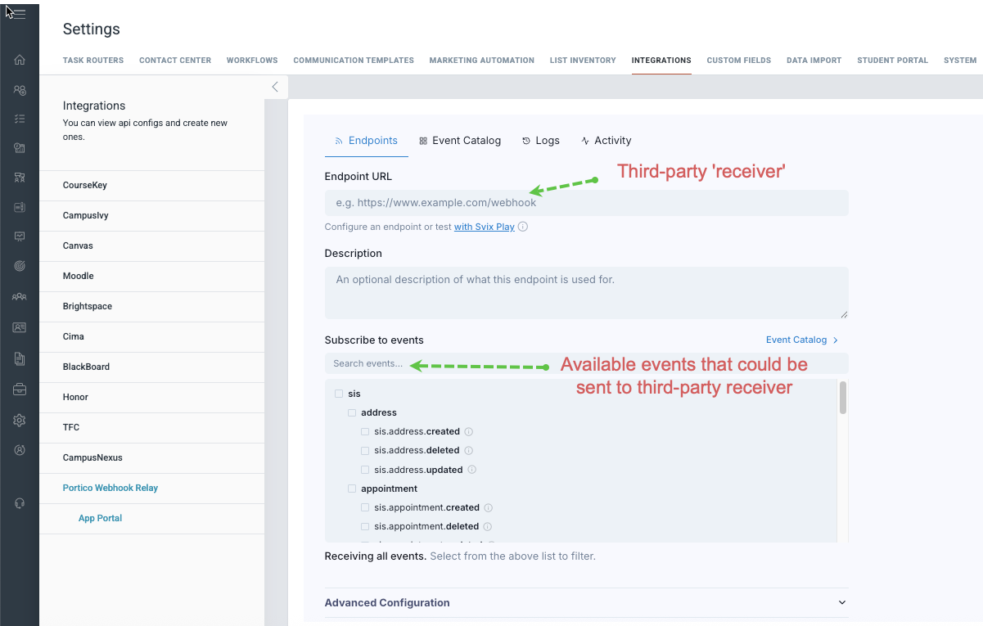Switch to the Event Catalog tab
This screenshot has width=983, height=626.
(460, 141)
